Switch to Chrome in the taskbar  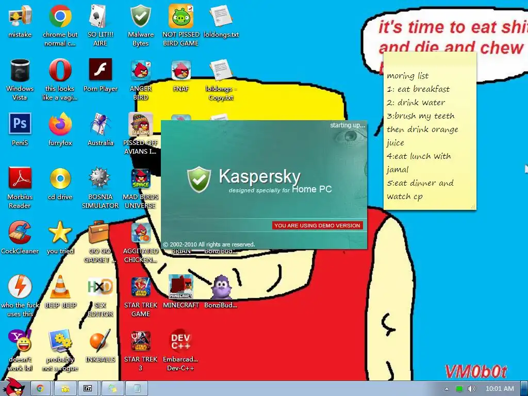[x=40, y=389]
